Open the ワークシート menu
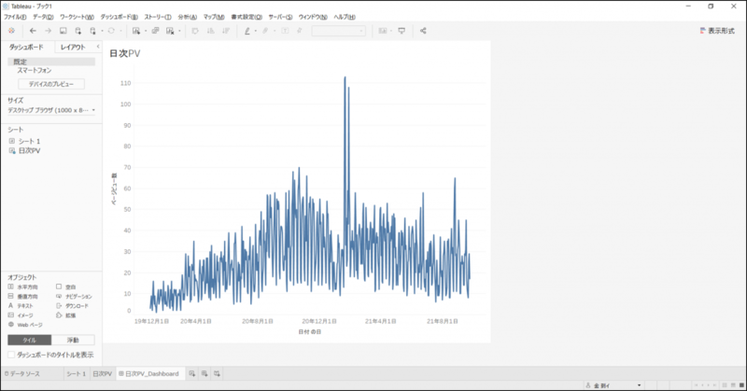The image size is (747, 391). (77, 17)
